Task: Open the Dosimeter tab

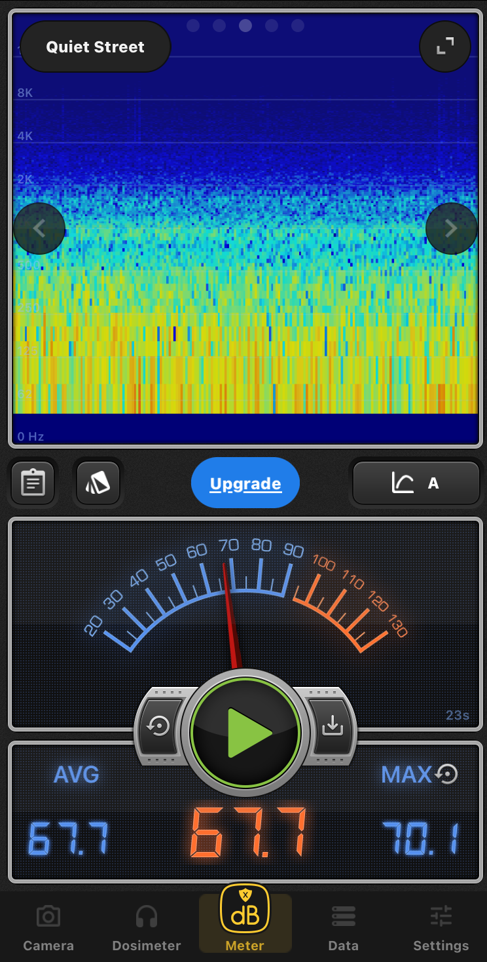Action: pos(147,929)
